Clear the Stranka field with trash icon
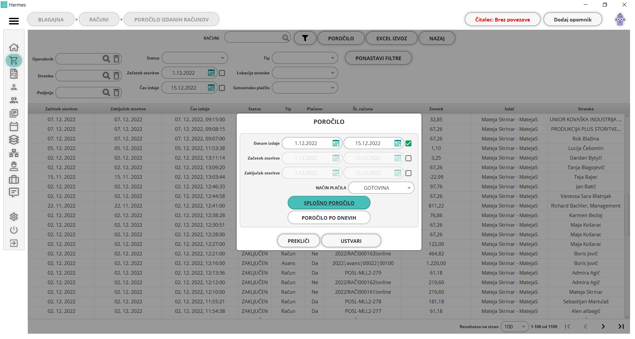 click(x=116, y=76)
